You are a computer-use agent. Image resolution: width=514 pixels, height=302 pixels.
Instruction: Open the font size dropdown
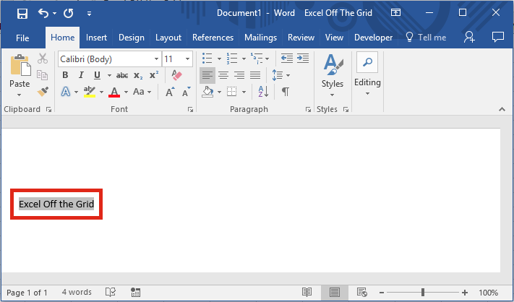(x=187, y=59)
